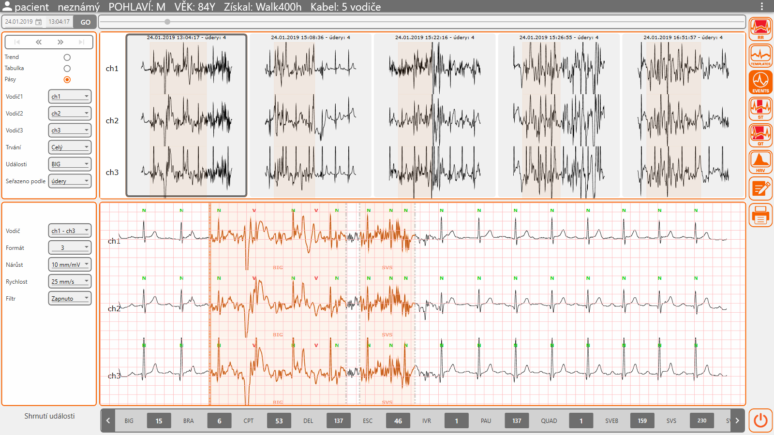Go to next event strips page

click(x=60, y=42)
